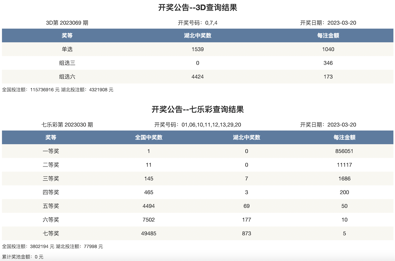Click the 每注金额 header in 七乐彩 table

(344, 138)
